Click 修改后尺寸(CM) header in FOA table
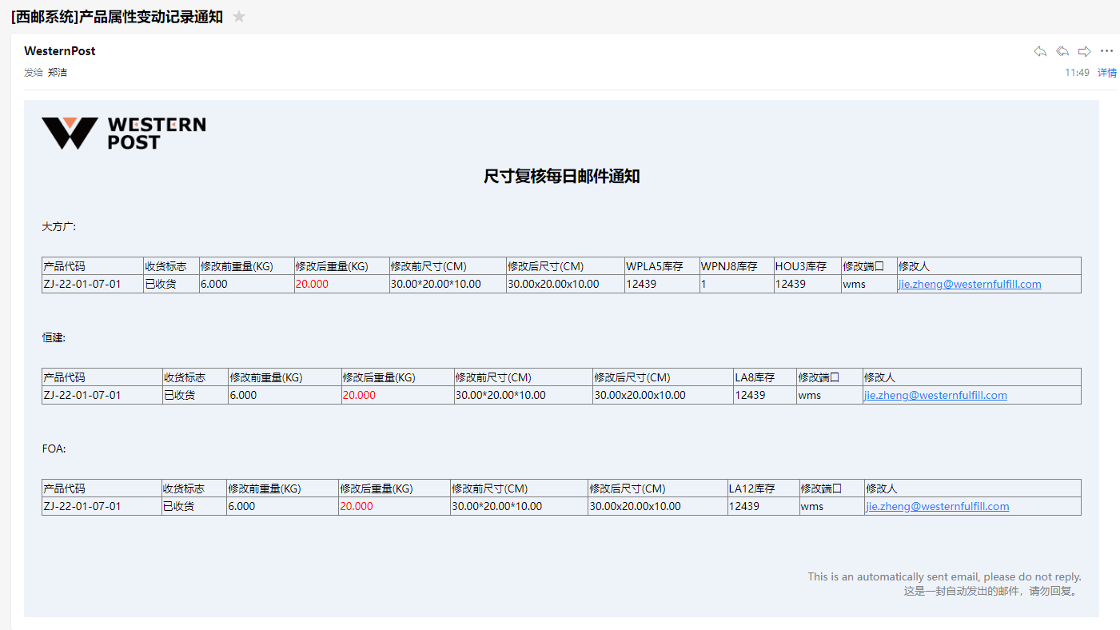 tap(628, 488)
